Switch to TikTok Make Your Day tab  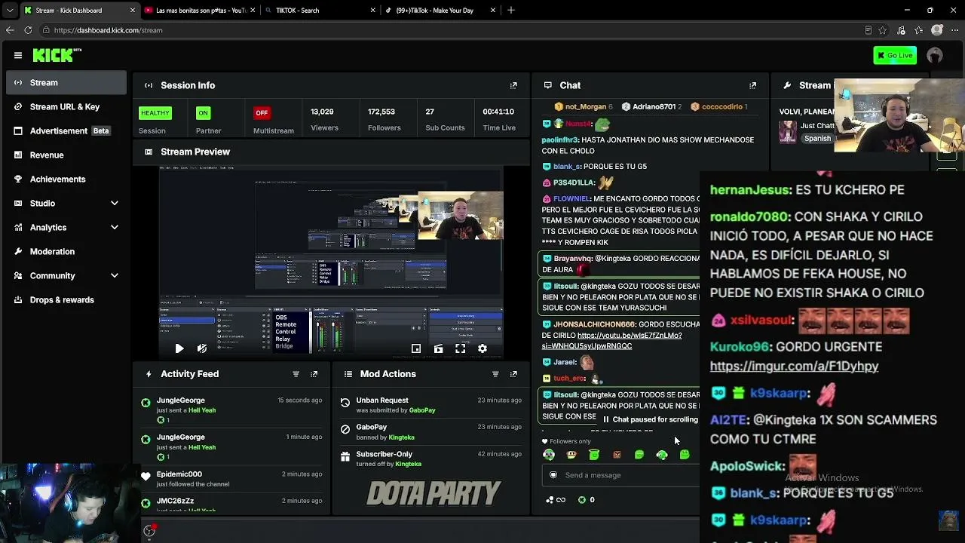(x=440, y=11)
